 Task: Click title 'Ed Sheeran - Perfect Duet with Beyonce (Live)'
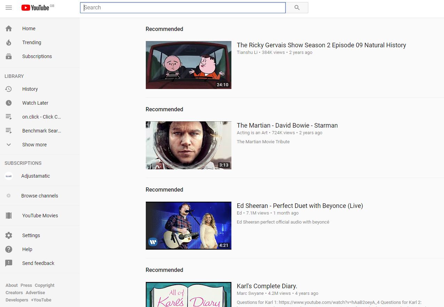pyautogui.click(x=300, y=206)
